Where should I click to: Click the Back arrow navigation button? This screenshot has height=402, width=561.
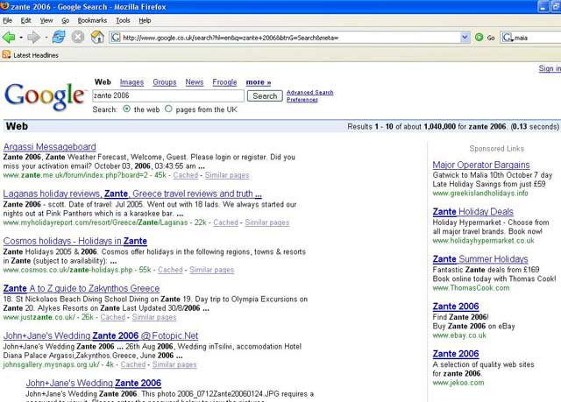pos(9,37)
